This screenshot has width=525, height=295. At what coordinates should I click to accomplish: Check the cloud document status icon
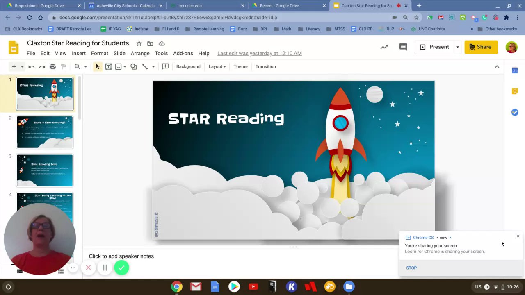click(162, 43)
